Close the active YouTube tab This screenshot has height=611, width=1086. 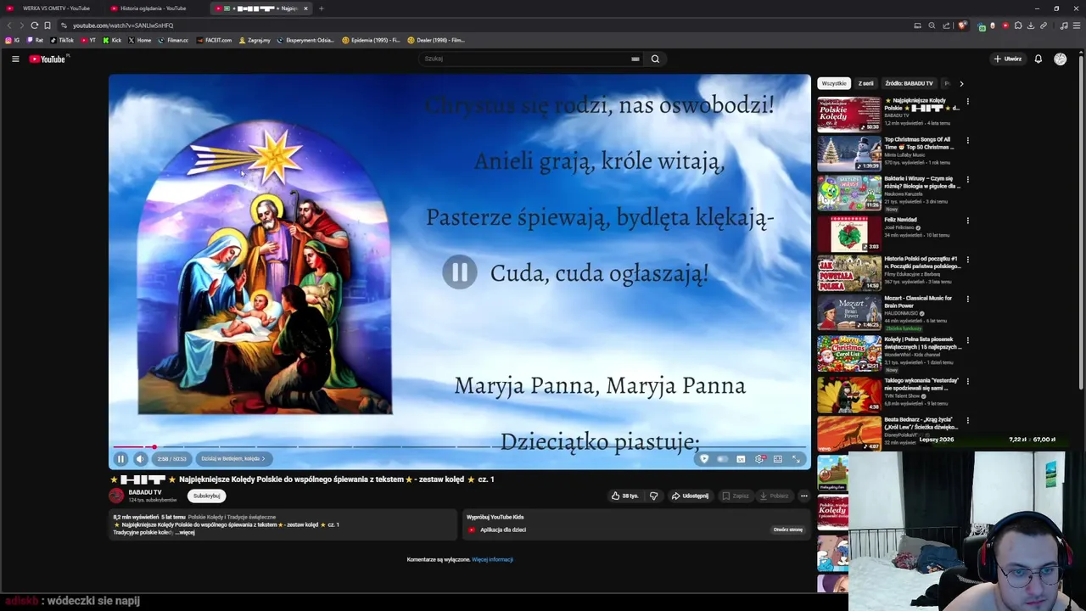tap(305, 8)
